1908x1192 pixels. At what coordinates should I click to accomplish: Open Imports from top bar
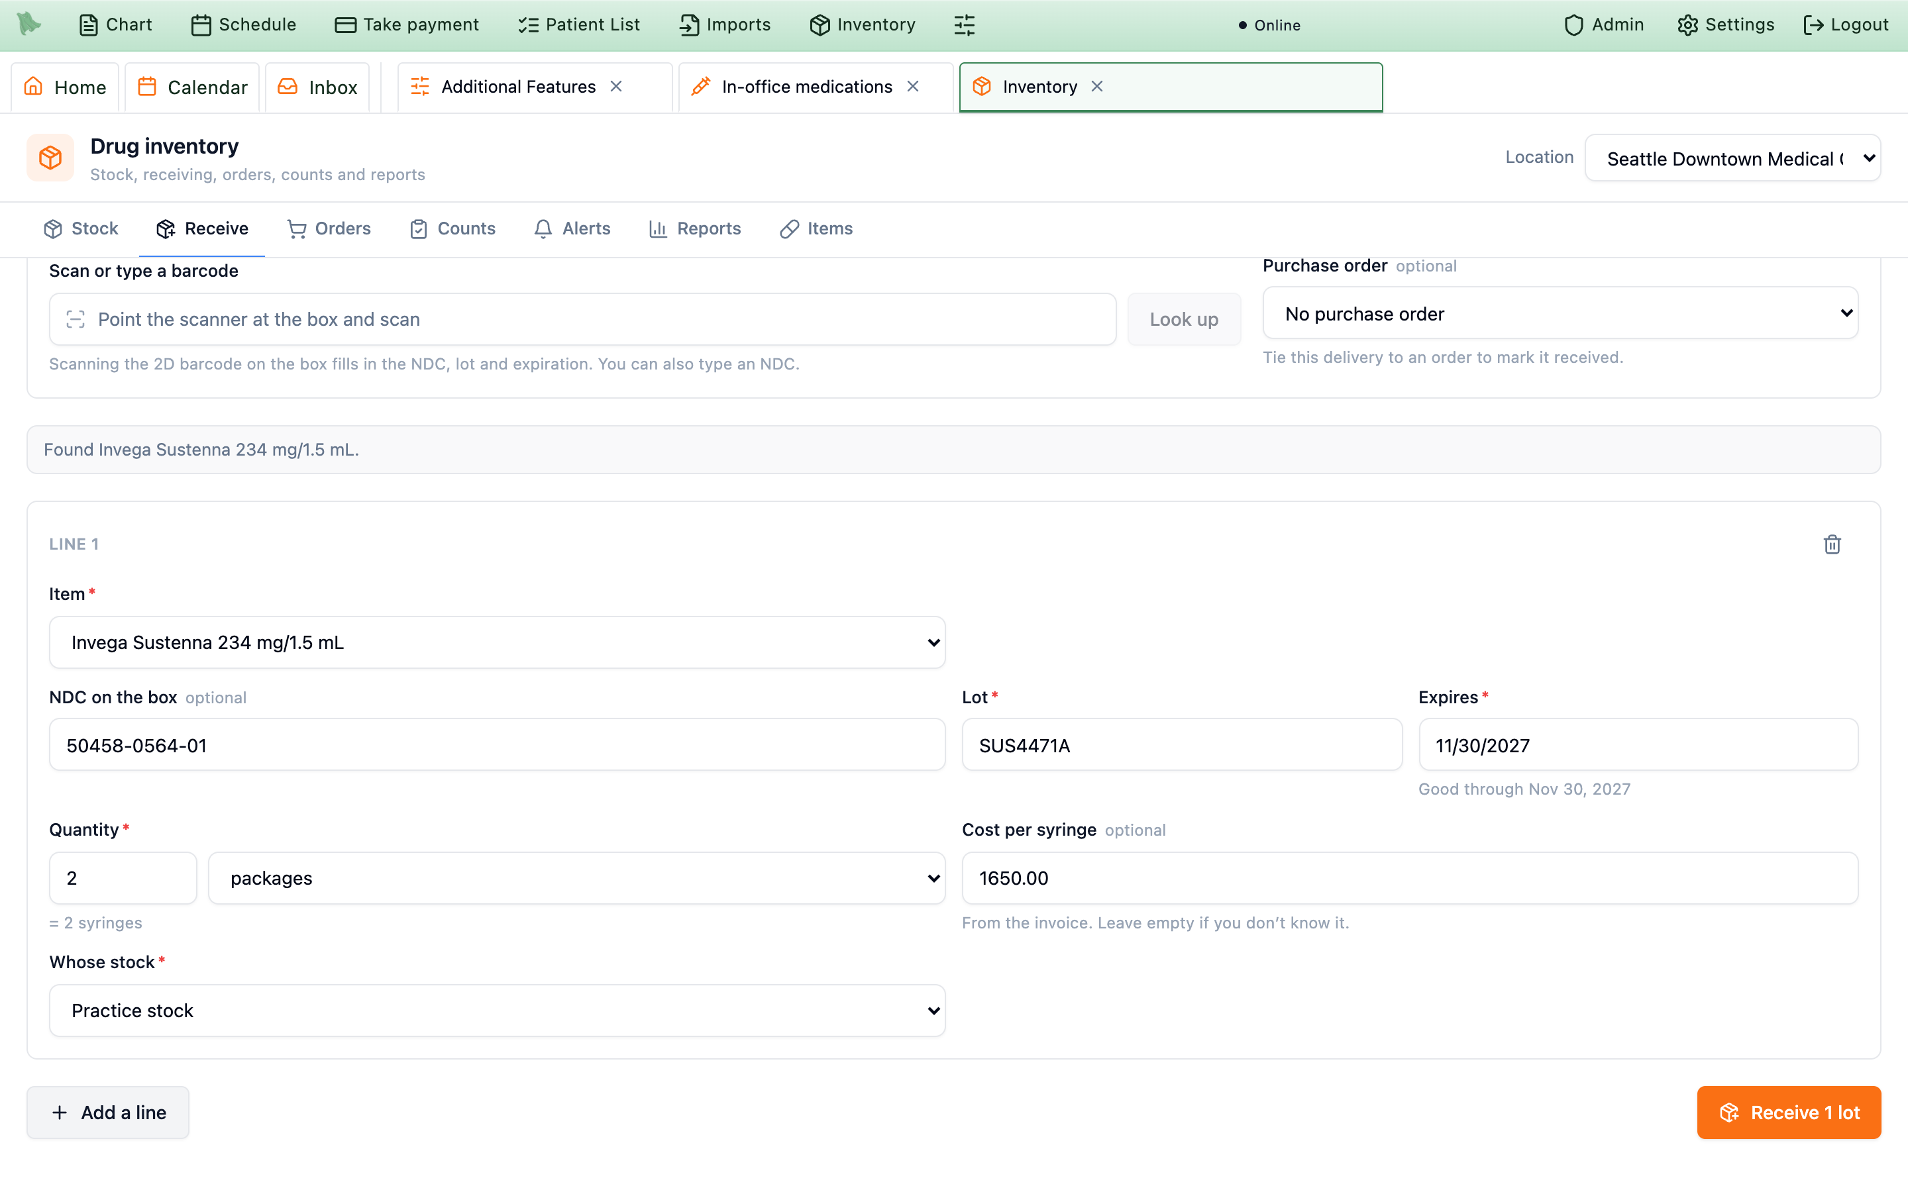(725, 25)
